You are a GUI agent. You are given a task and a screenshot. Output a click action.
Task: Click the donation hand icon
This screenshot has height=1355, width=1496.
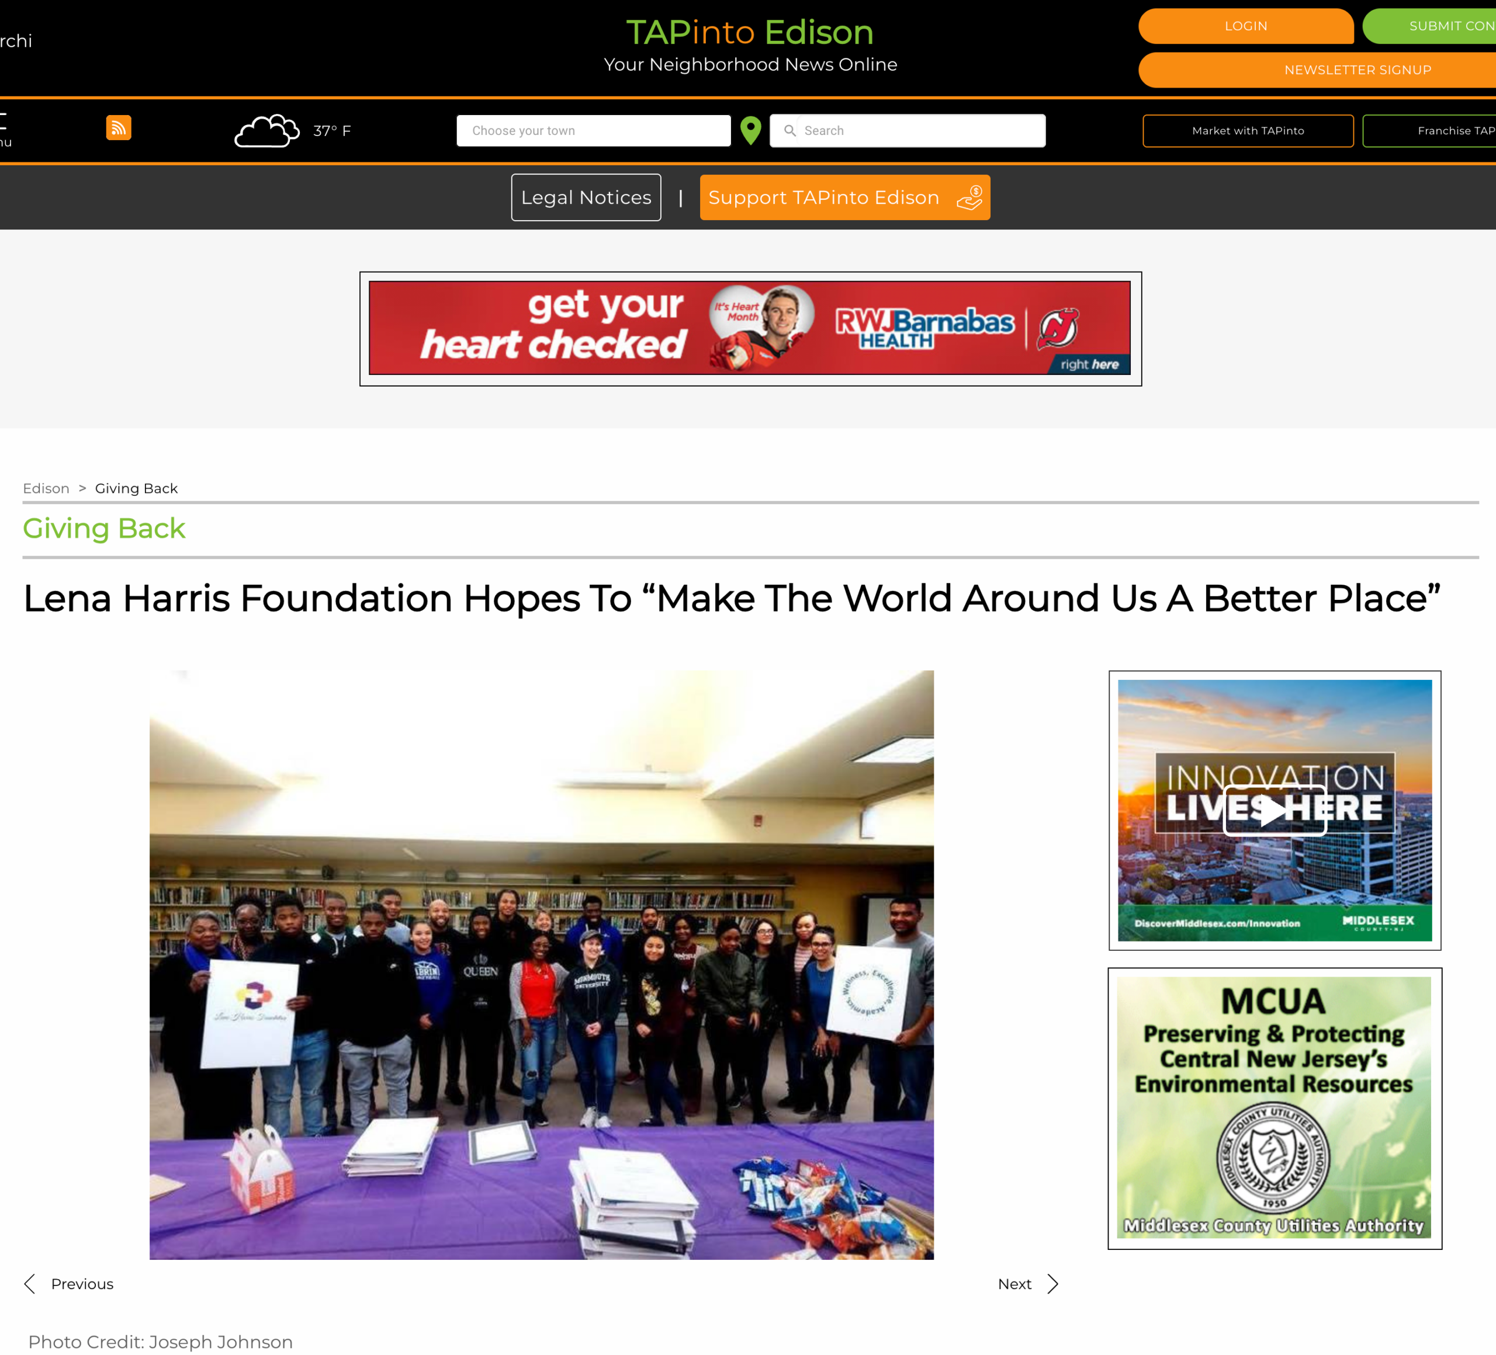point(970,197)
